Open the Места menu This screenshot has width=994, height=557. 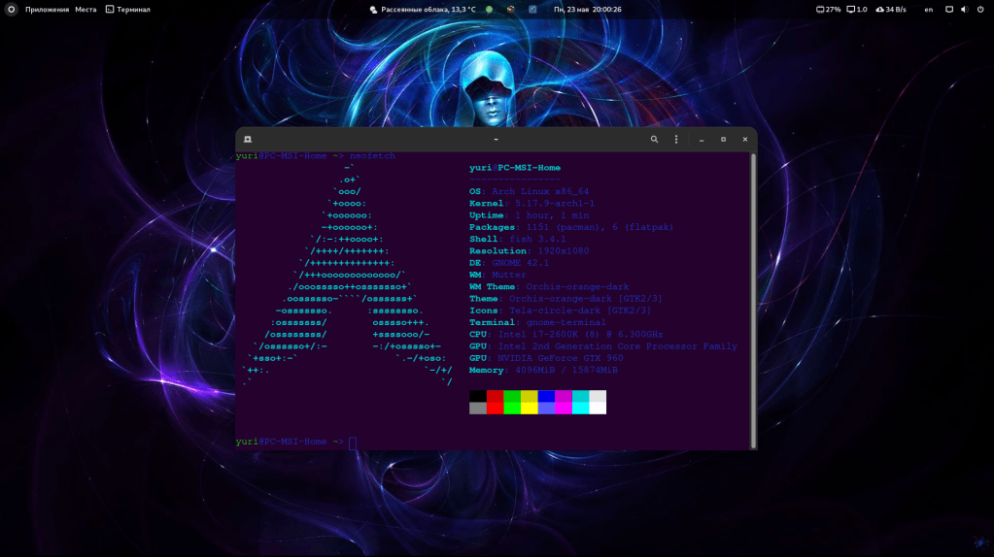(x=86, y=9)
